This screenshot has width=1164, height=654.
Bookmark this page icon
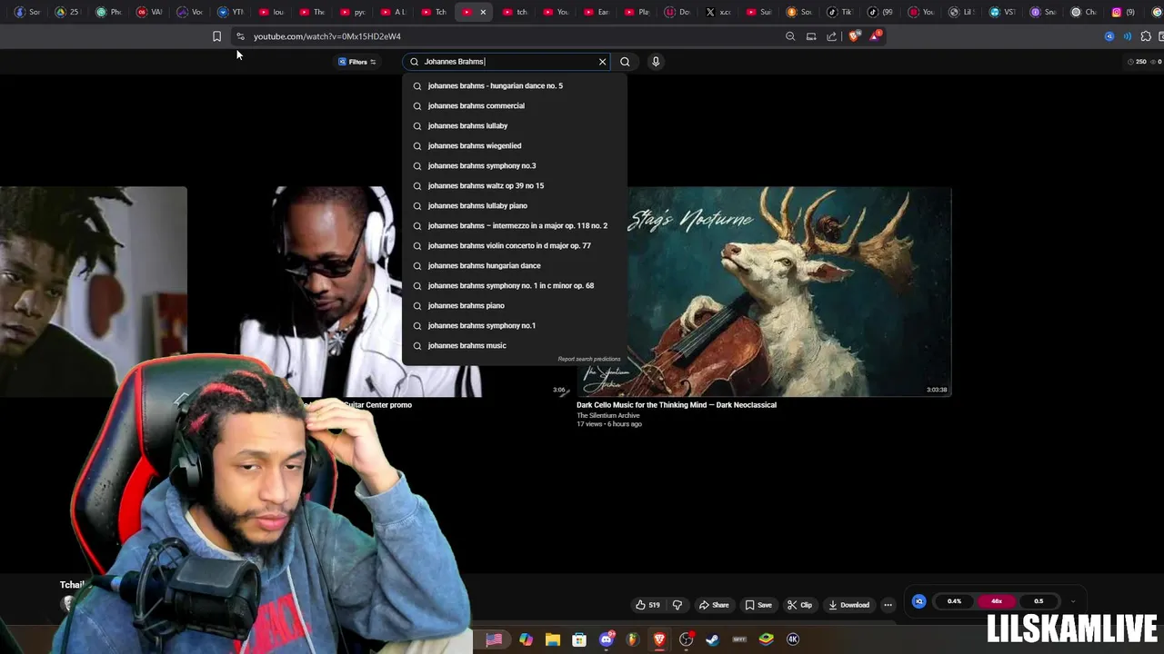pyautogui.click(x=216, y=36)
